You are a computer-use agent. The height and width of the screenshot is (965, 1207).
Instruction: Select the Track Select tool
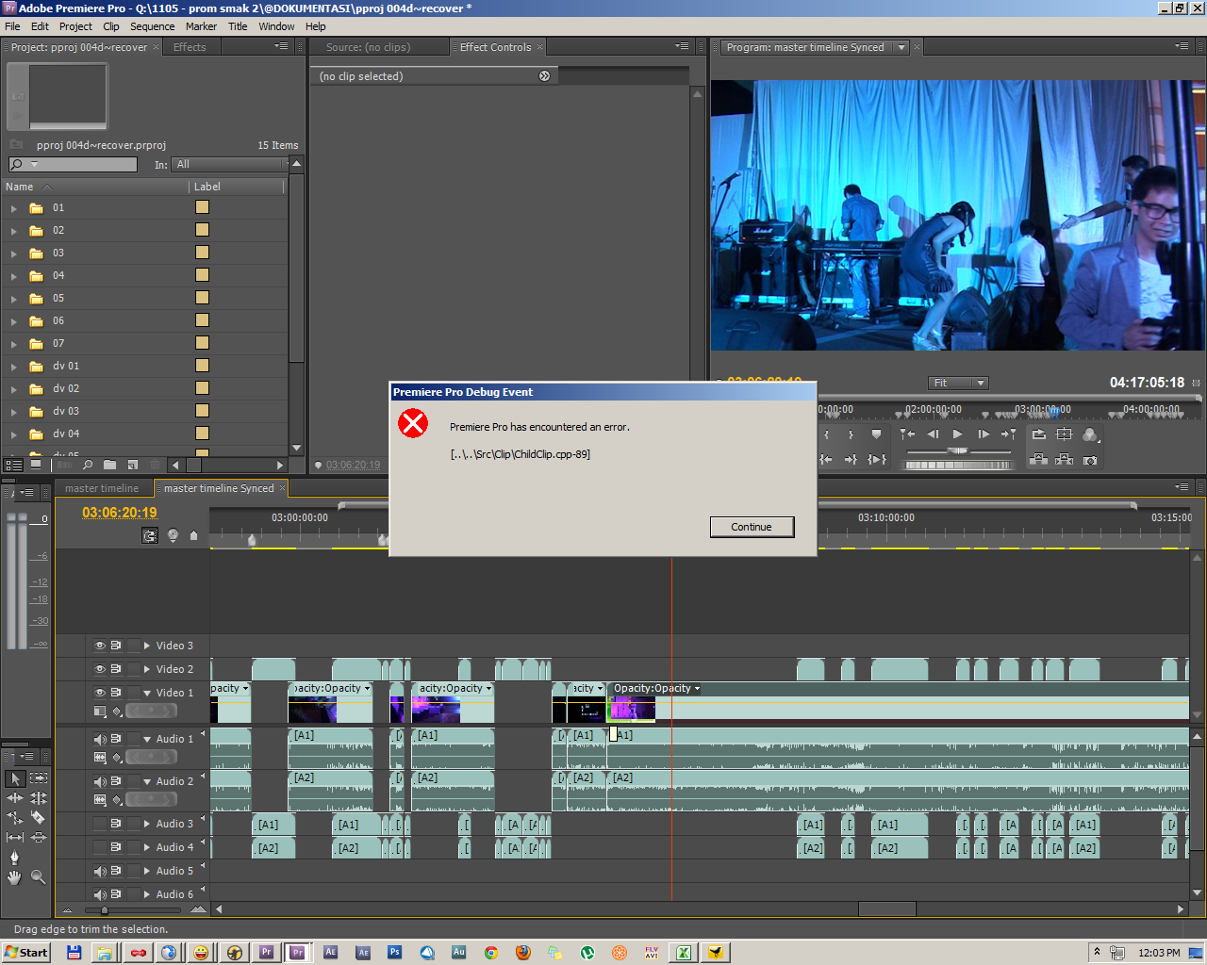click(x=39, y=778)
